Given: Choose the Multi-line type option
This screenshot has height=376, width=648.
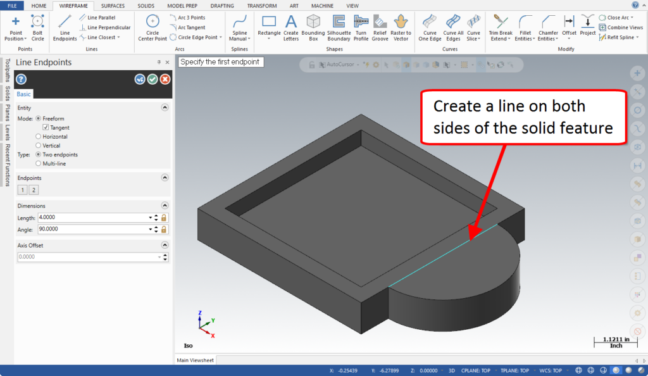Looking at the screenshot, I should point(39,163).
